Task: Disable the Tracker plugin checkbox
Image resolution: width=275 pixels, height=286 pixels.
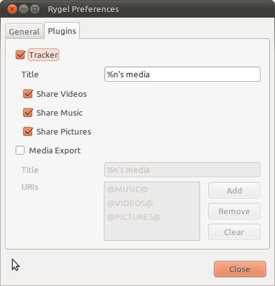Action: pyautogui.click(x=20, y=55)
